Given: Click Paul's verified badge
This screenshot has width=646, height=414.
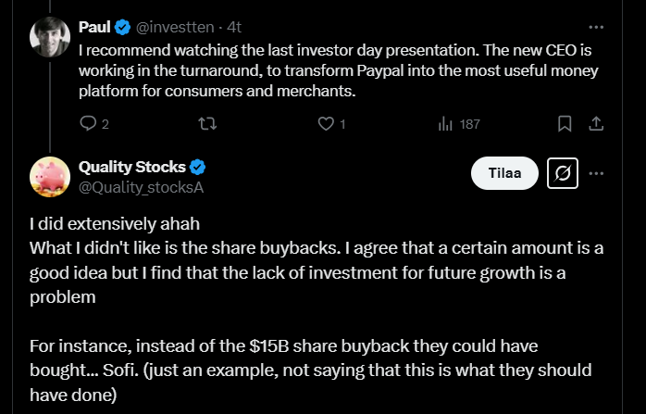Looking at the screenshot, I should pos(123,26).
